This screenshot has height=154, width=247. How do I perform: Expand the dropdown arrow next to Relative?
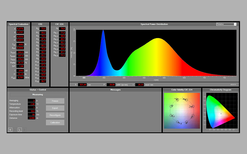click(235, 24)
